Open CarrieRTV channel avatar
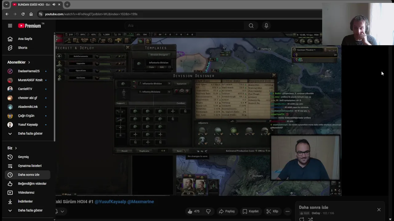Viewport: 394px width, 221px height. click(x=10, y=89)
